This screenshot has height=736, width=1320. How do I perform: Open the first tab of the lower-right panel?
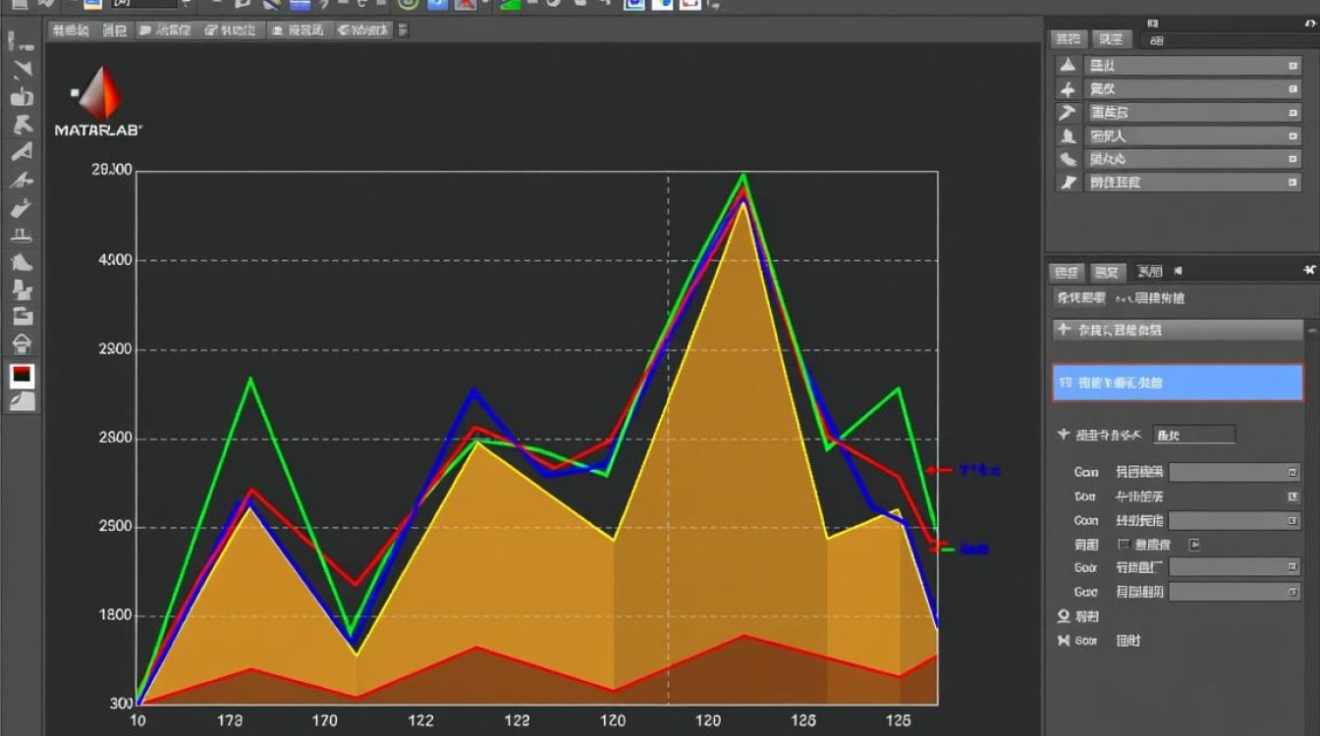click(x=1067, y=272)
